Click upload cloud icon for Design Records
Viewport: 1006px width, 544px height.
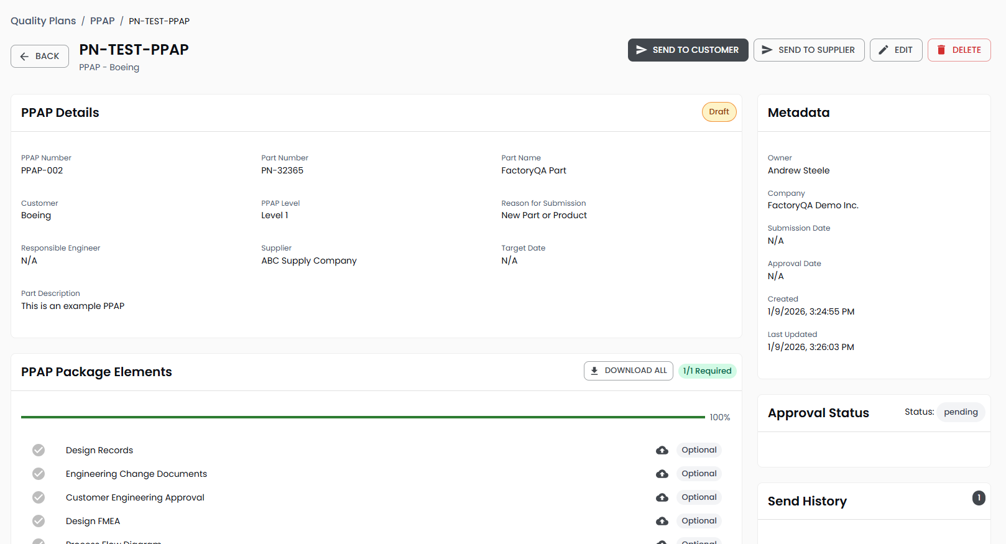tap(662, 450)
